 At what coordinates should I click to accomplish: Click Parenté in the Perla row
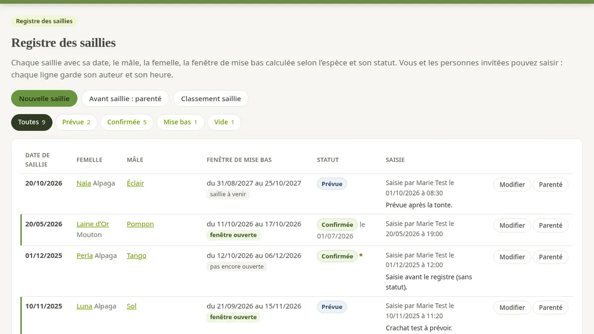coord(550,257)
